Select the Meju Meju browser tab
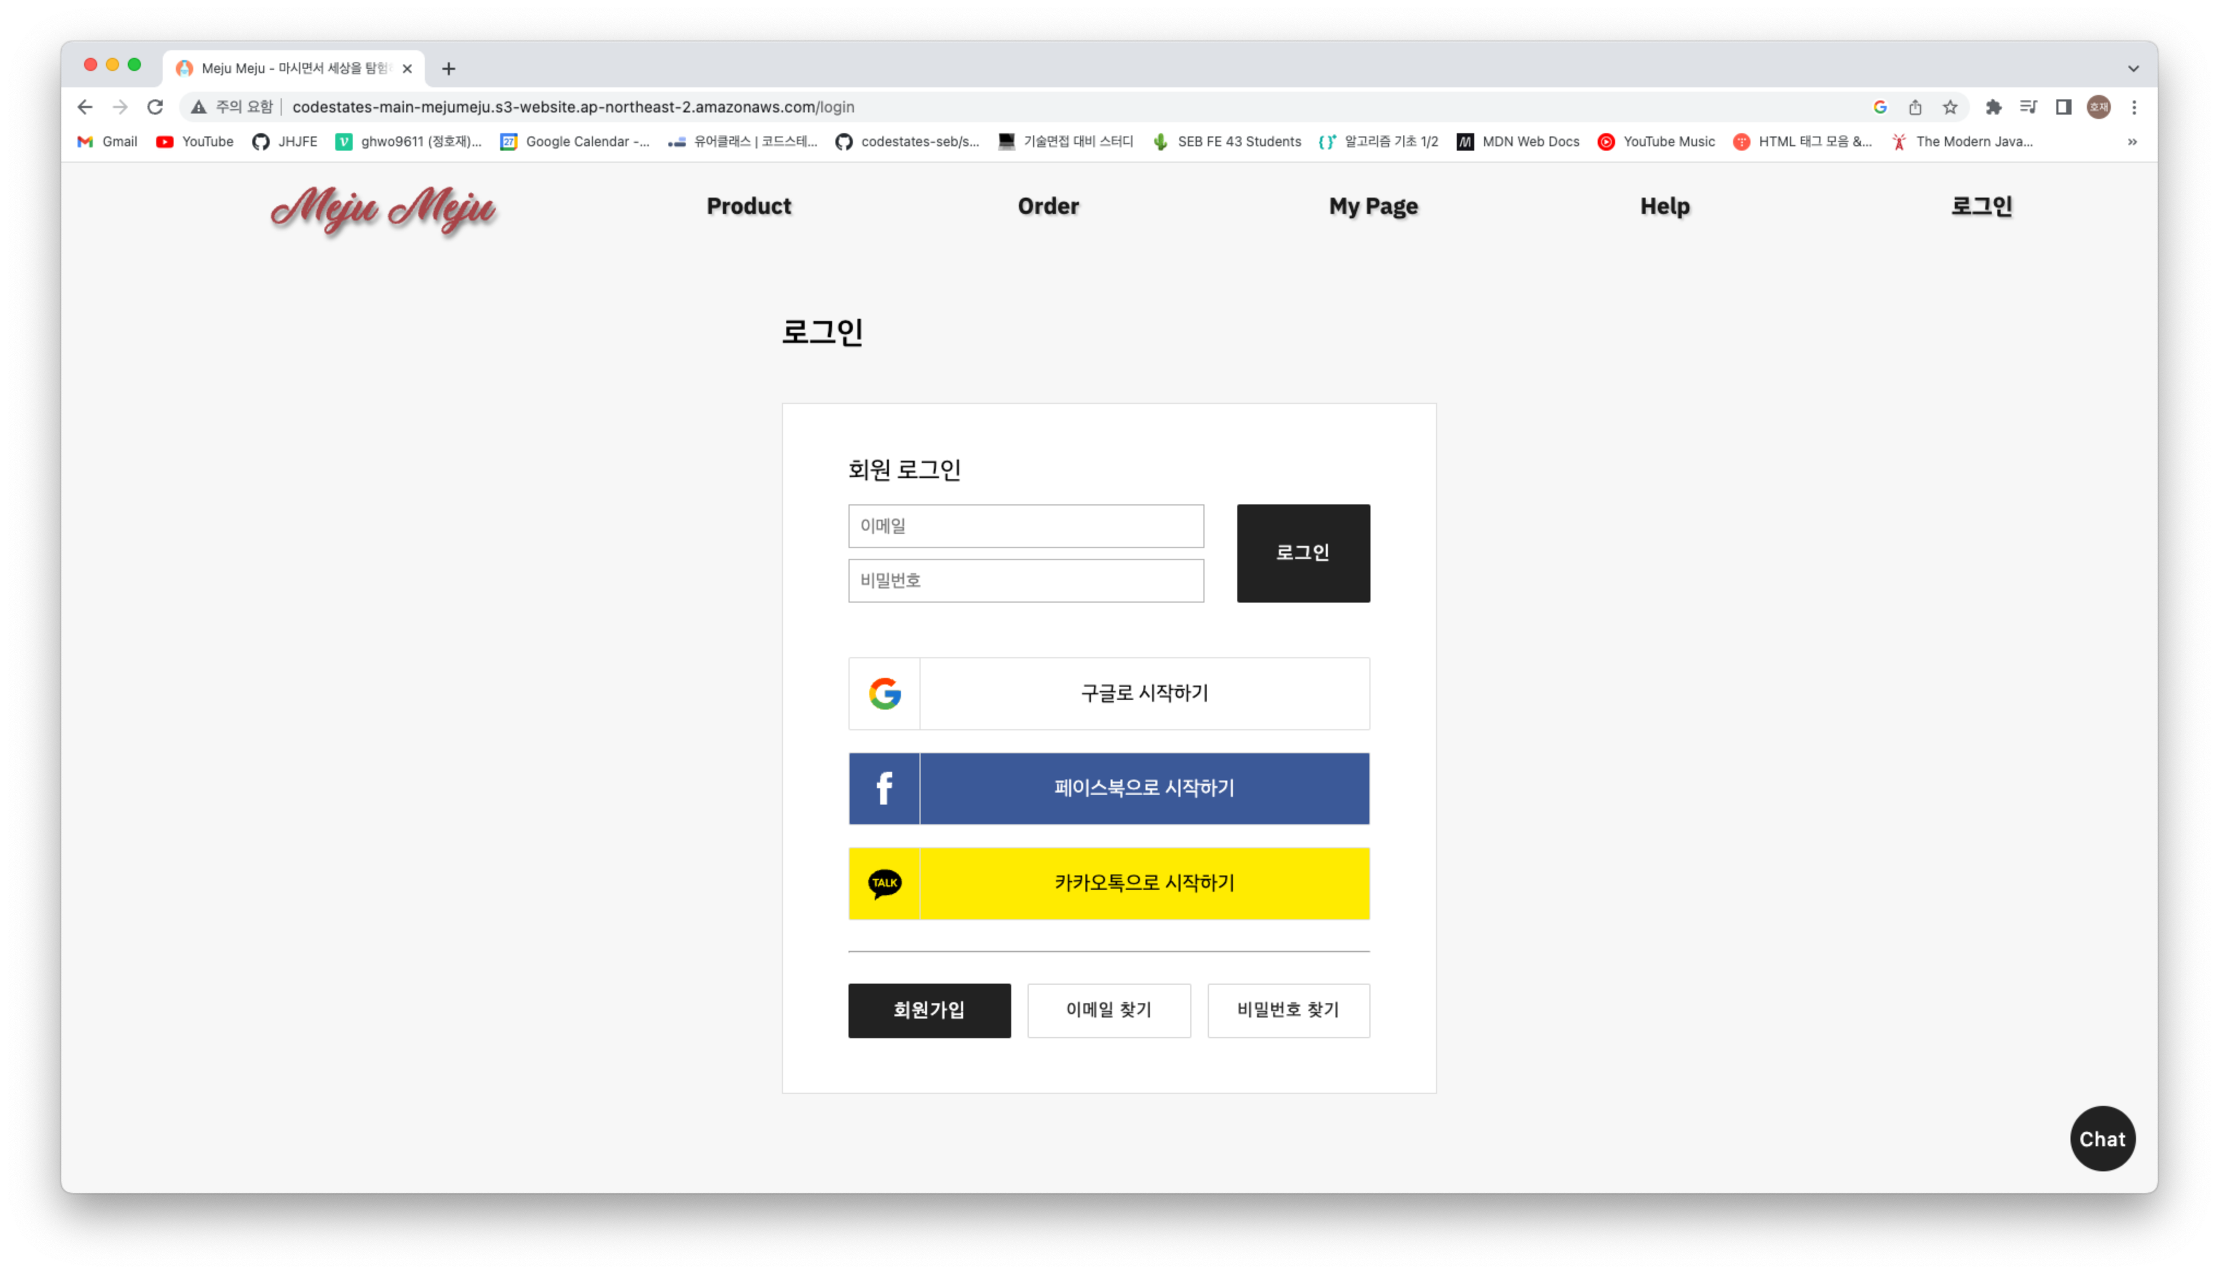 tap(293, 68)
